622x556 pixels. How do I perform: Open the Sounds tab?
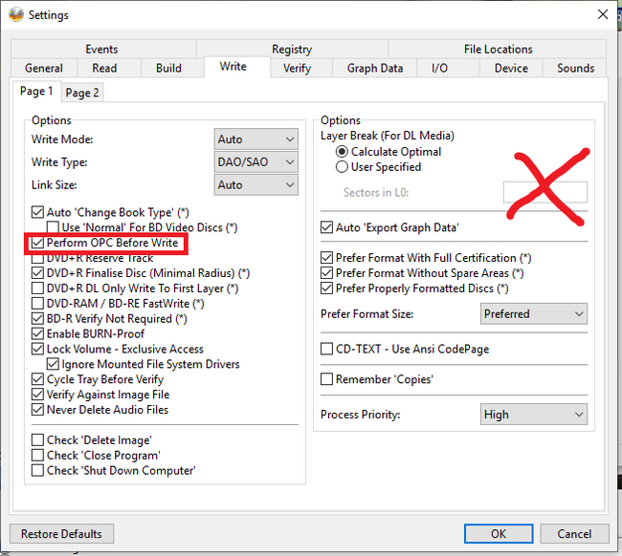575,68
